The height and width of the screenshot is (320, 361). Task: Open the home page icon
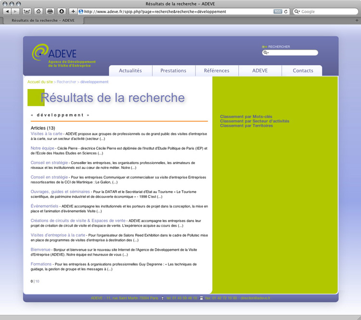click(x=39, y=11)
